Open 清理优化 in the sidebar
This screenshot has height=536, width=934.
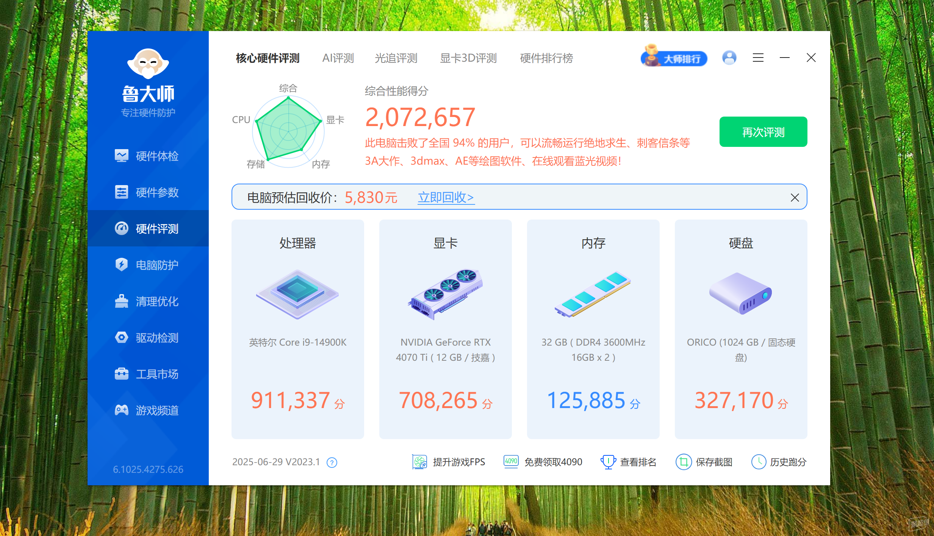point(148,301)
